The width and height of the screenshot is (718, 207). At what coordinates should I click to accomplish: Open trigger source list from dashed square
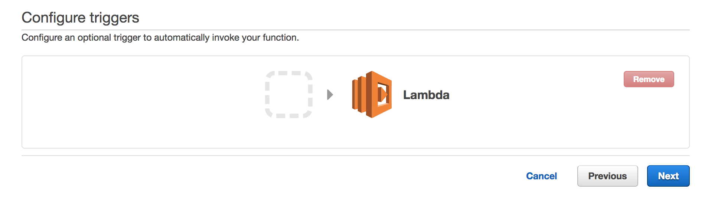[x=289, y=95]
